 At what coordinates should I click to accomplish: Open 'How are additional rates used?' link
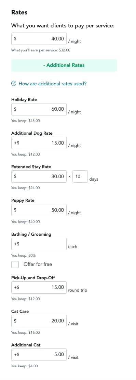coord(52,84)
